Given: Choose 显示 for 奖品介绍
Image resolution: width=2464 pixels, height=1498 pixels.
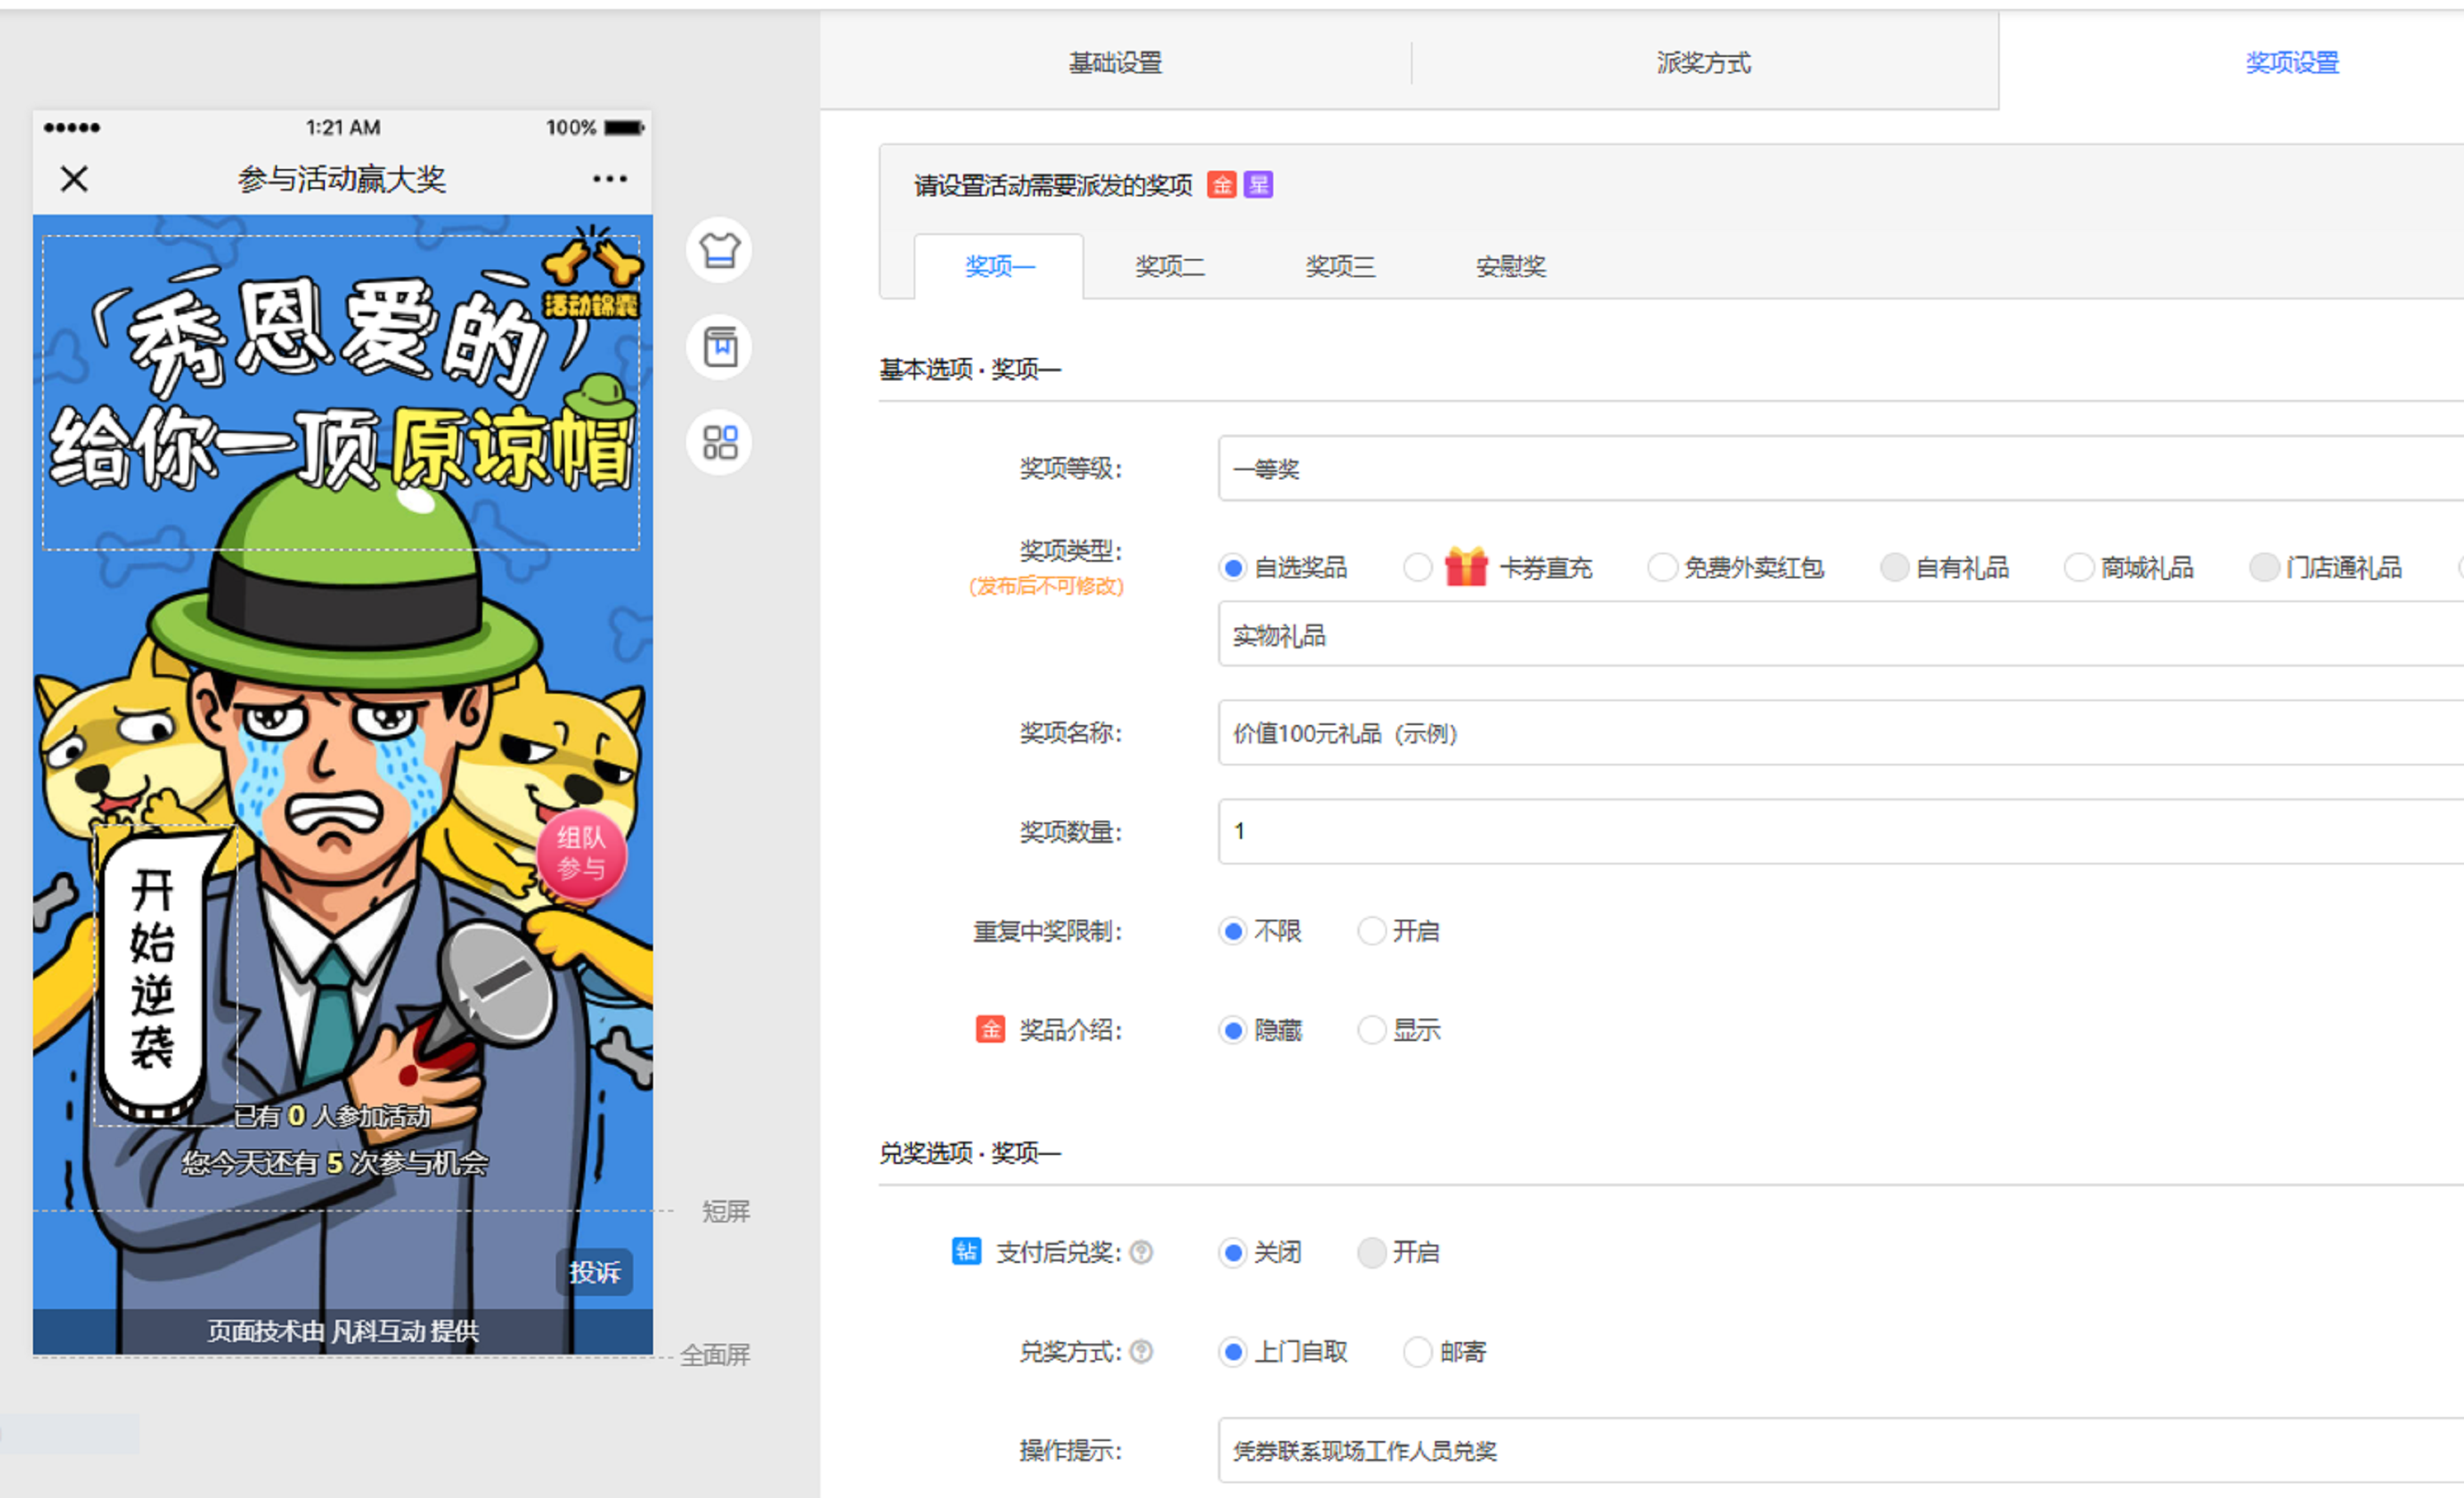Looking at the screenshot, I should click(1372, 1030).
